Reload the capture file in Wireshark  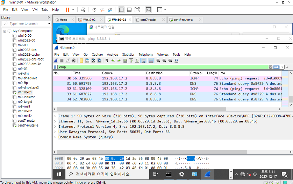pyautogui.click(x=99, y=61)
